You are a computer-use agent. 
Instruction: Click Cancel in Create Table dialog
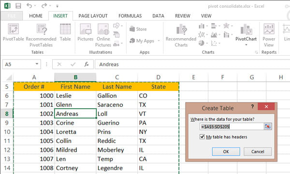258,152
